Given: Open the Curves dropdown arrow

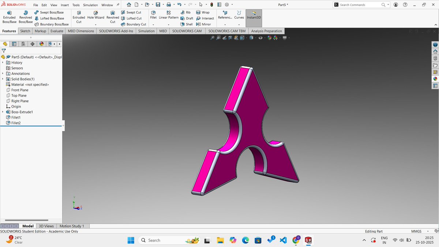Looking at the screenshot, I should click(x=239, y=25).
